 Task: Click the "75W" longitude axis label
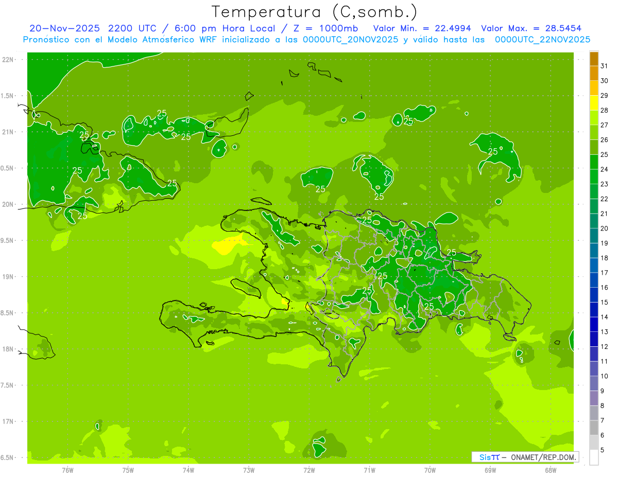coord(128,470)
